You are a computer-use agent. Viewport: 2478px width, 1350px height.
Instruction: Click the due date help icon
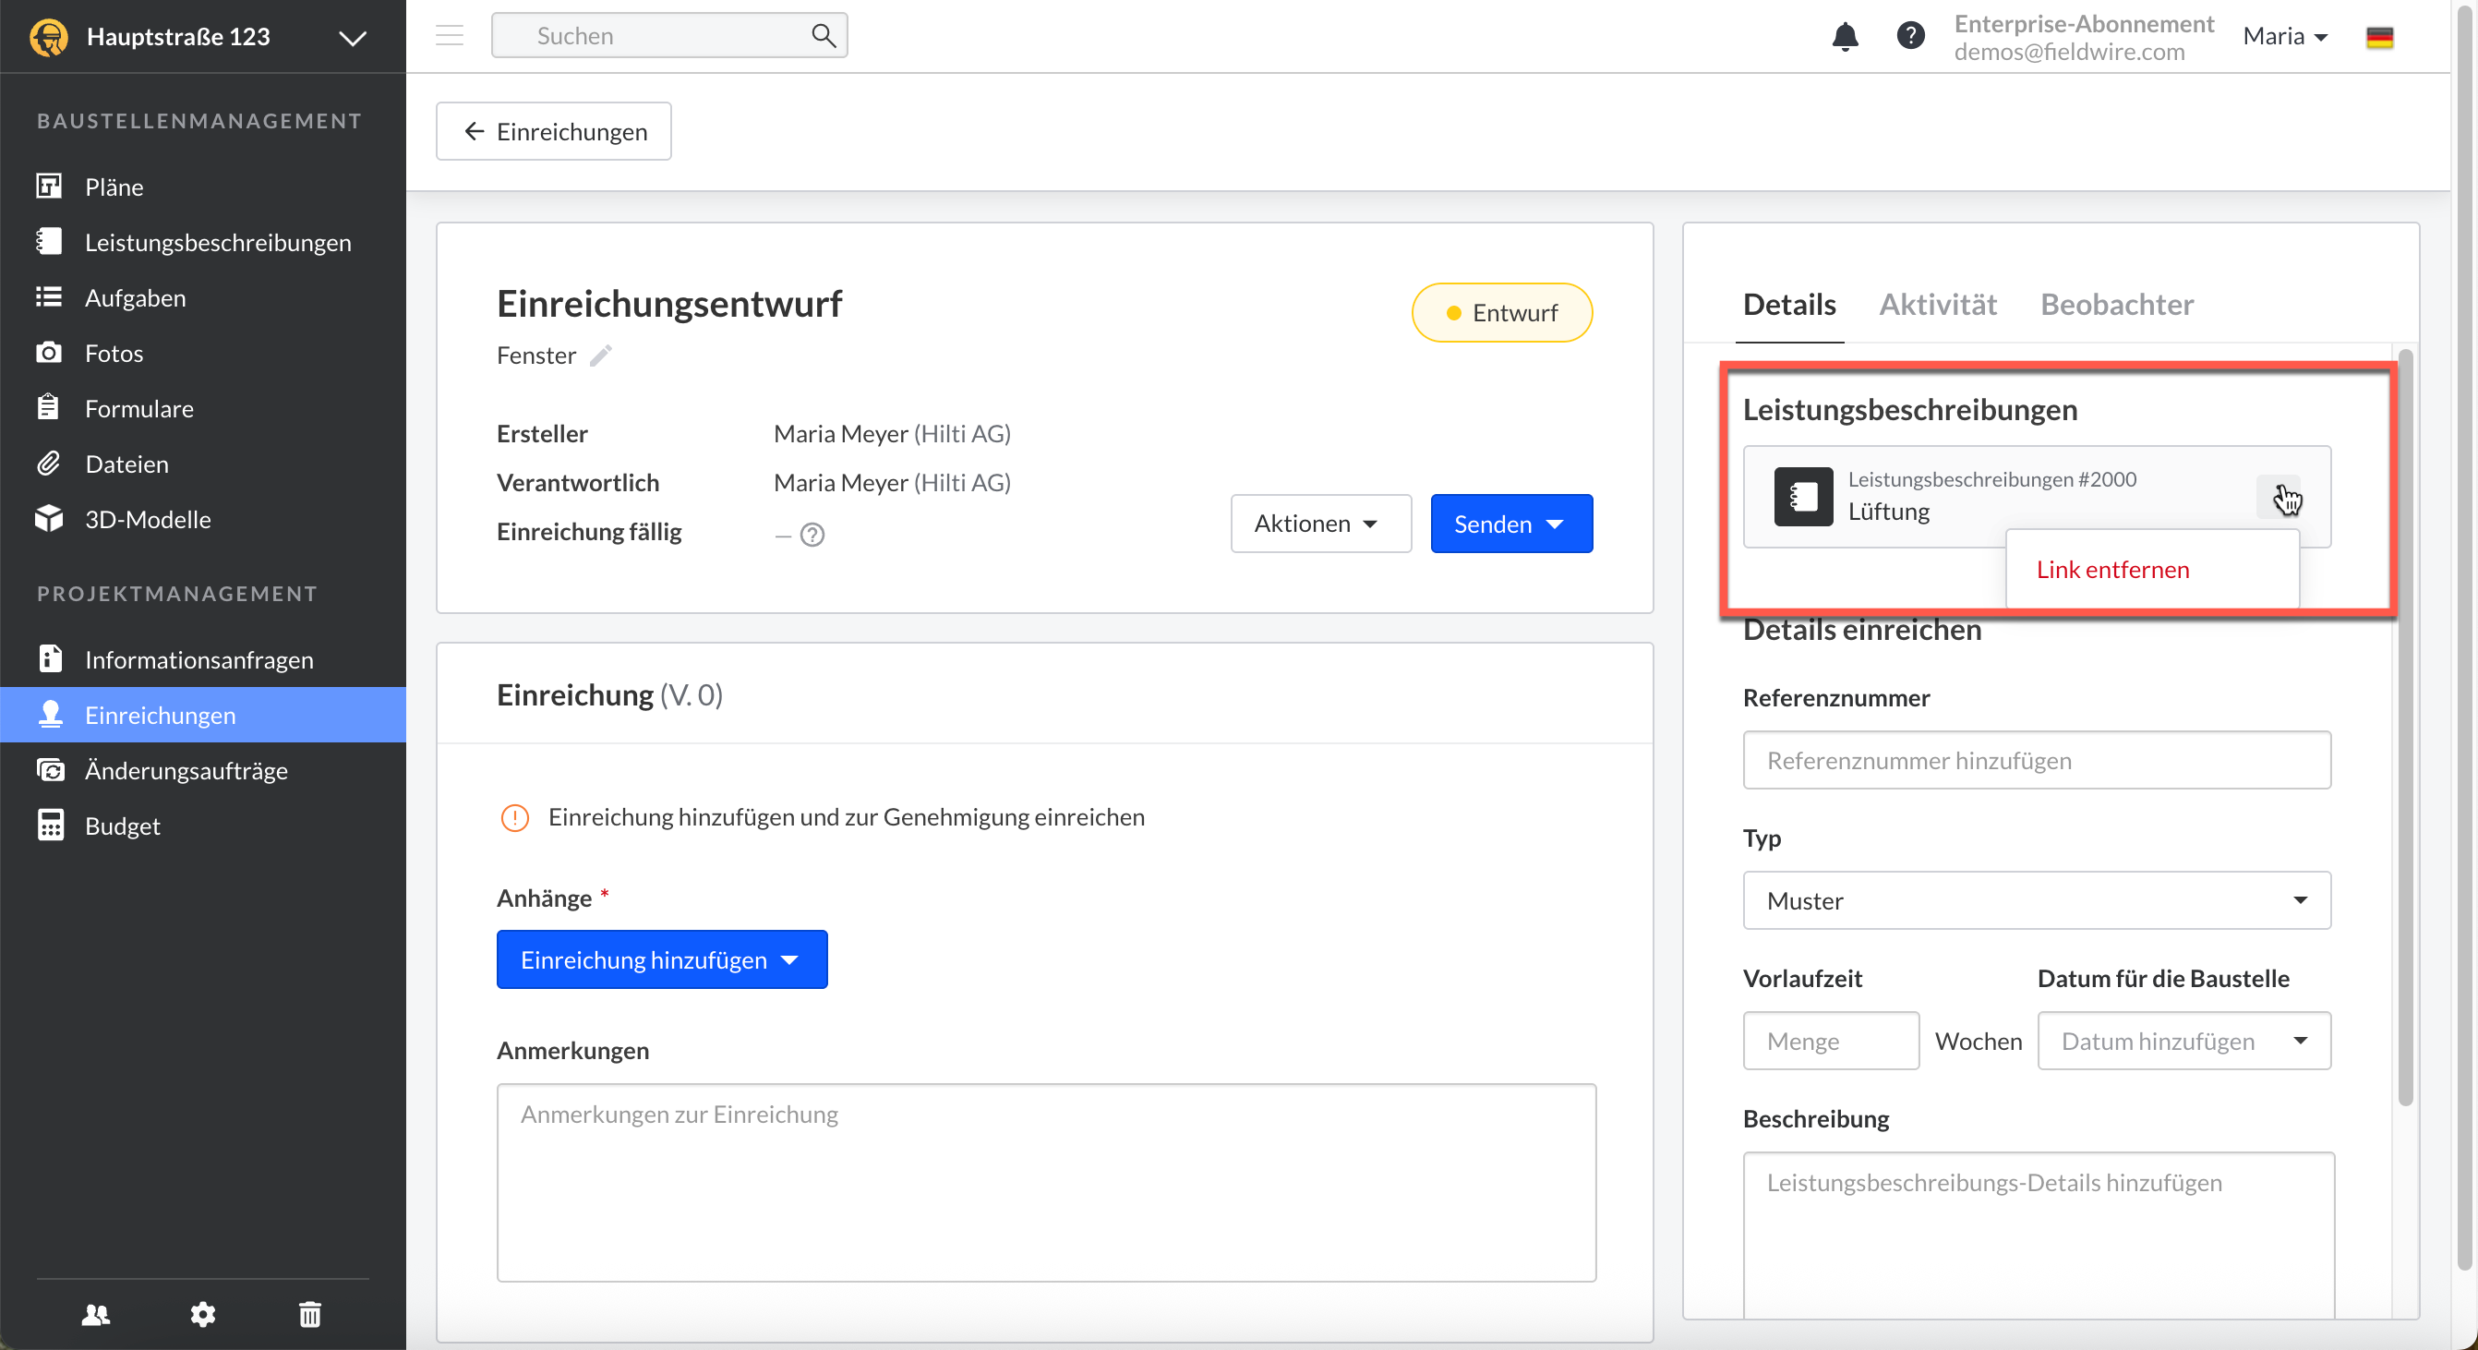click(812, 534)
